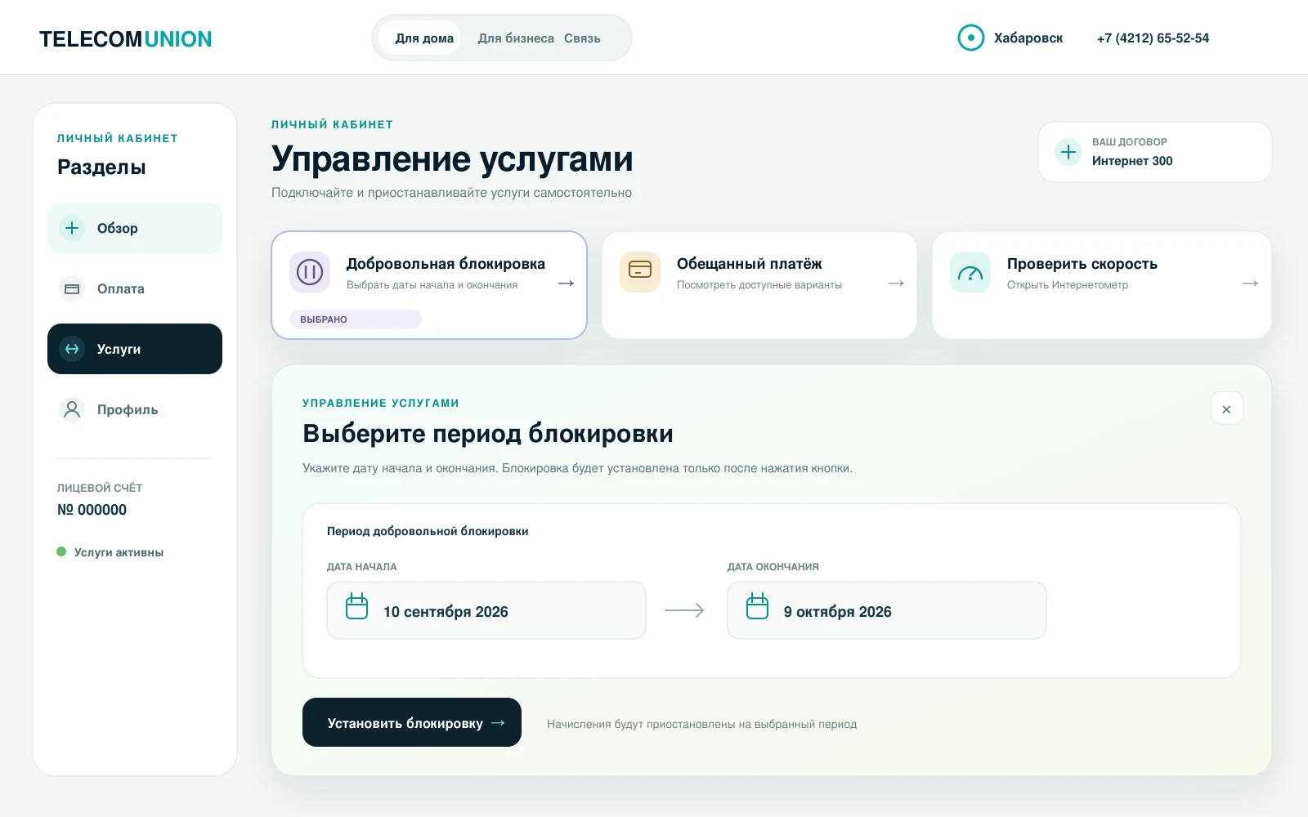Click the Установить блокировку button
The width and height of the screenshot is (1308, 817).
click(x=412, y=722)
